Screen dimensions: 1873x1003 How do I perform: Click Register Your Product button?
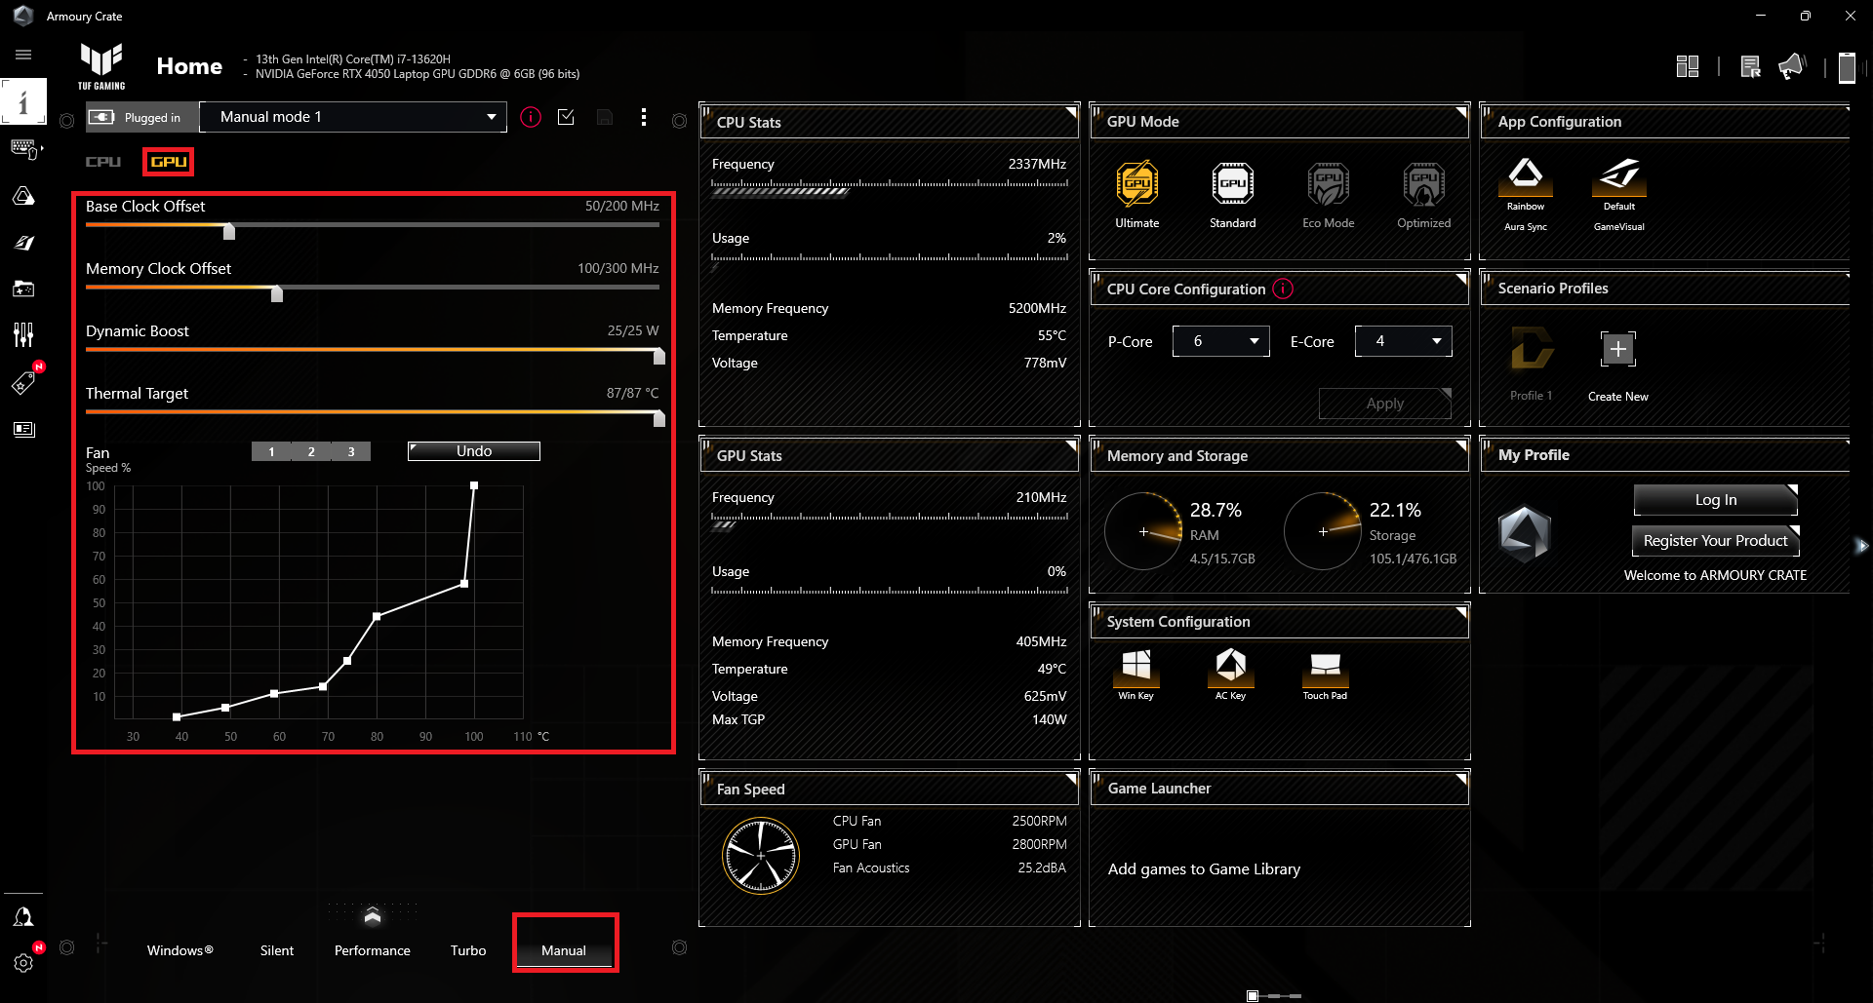(x=1715, y=541)
